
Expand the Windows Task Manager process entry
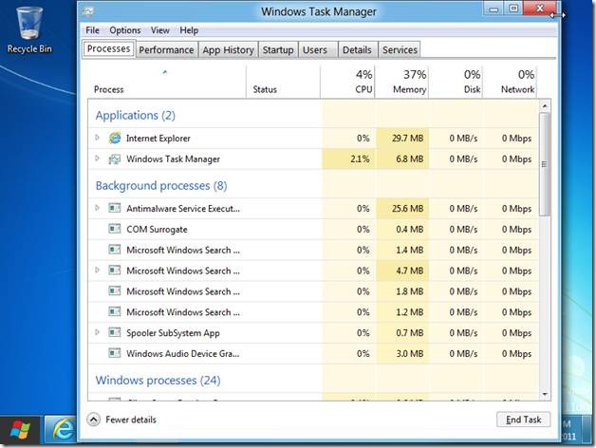(x=97, y=159)
